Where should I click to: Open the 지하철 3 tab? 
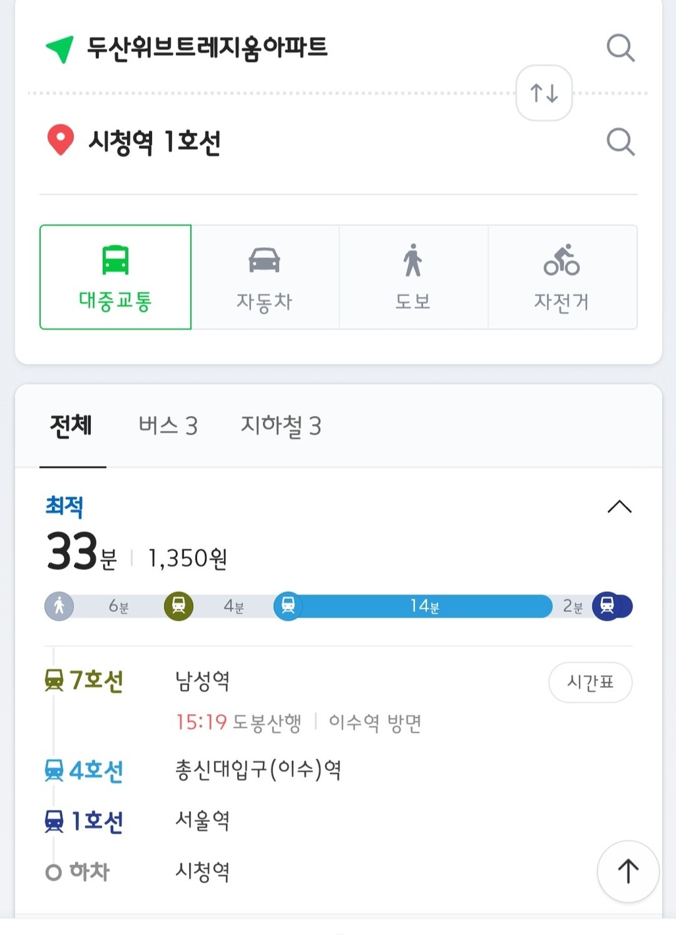[281, 425]
